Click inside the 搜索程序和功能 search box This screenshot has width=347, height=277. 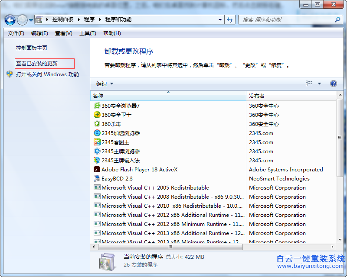tap(286, 19)
